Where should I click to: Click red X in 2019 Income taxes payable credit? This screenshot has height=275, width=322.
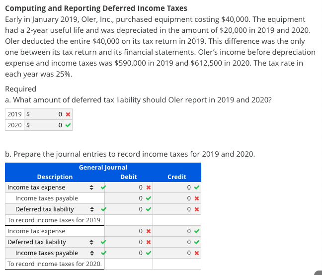(x=196, y=198)
